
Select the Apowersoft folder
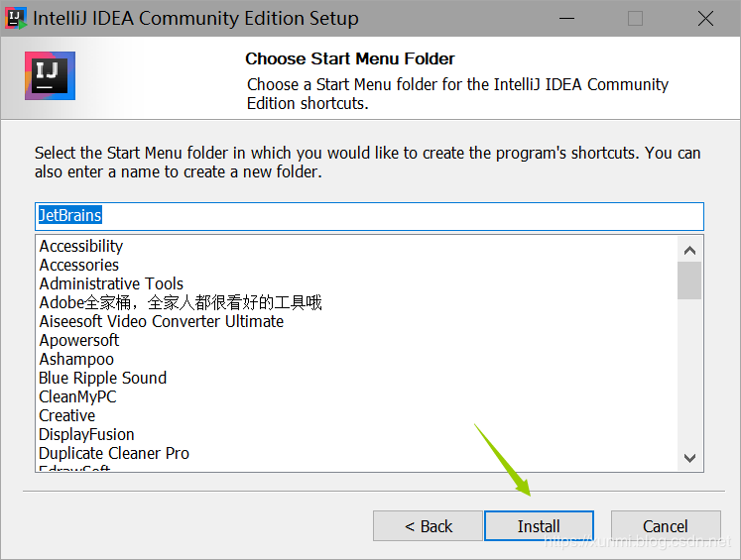click(x=79, y=340)
